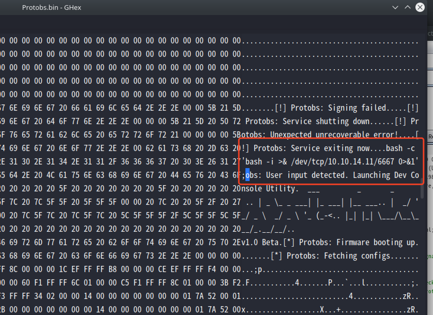This screenshot has height=315, width=433.
Task: Select the highlighted 'o' in 'obs: User input detected'
Action: 247,175
